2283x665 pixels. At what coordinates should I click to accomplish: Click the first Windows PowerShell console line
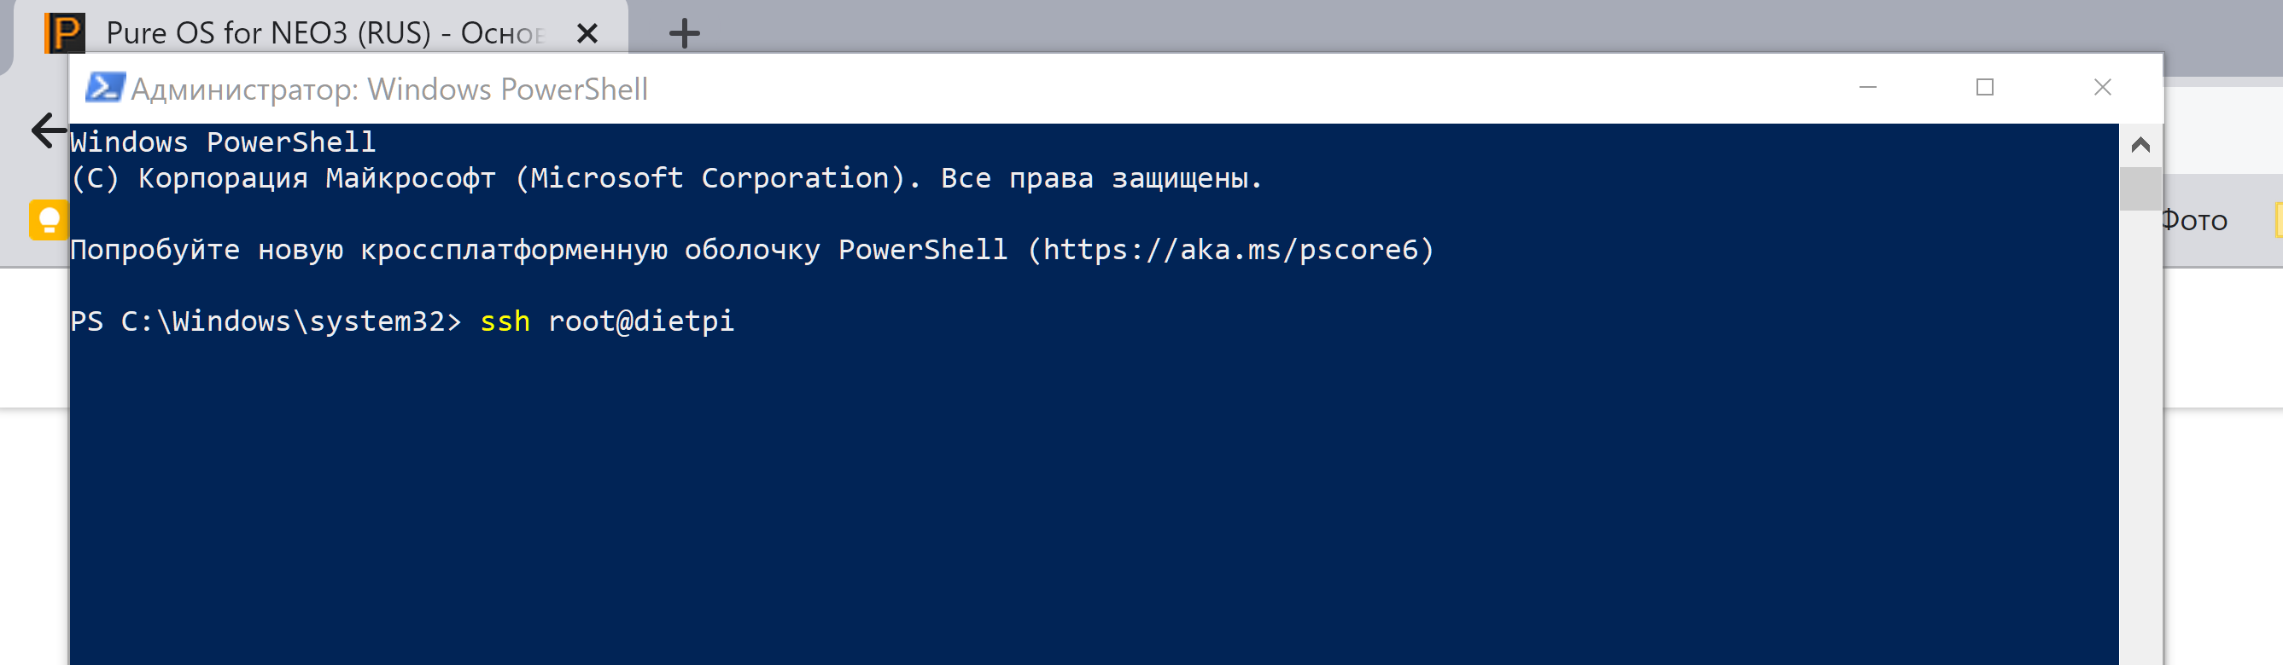(x=224, y=142)
